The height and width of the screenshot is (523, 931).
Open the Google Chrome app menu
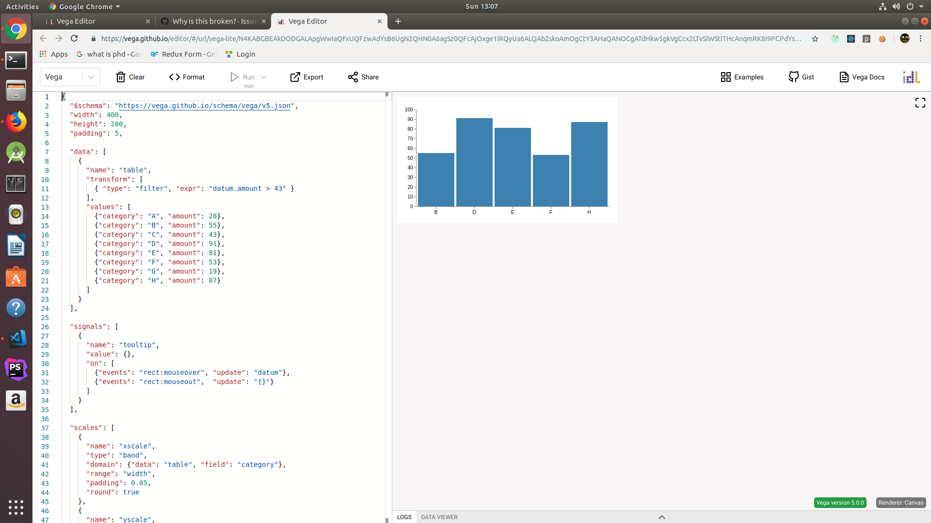(84, 6)
